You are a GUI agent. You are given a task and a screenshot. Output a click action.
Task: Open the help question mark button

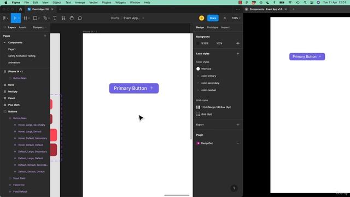click(x=234, y=188)
